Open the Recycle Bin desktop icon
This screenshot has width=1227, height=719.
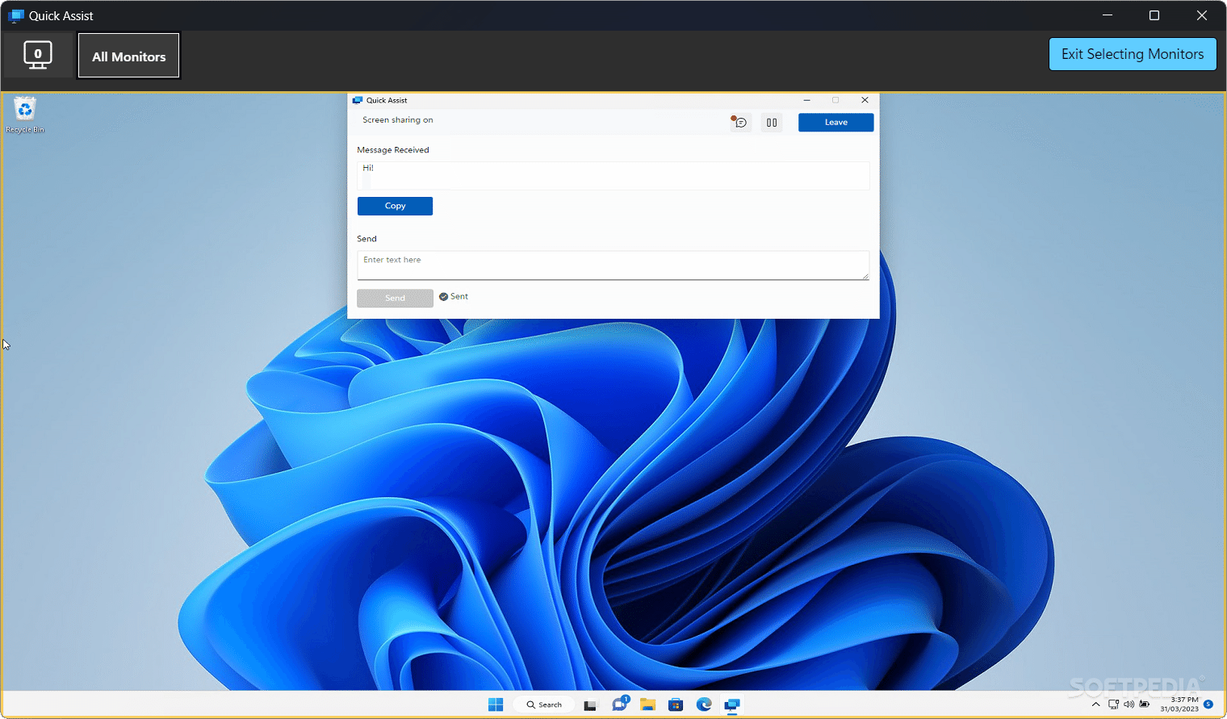coord(25,115)
